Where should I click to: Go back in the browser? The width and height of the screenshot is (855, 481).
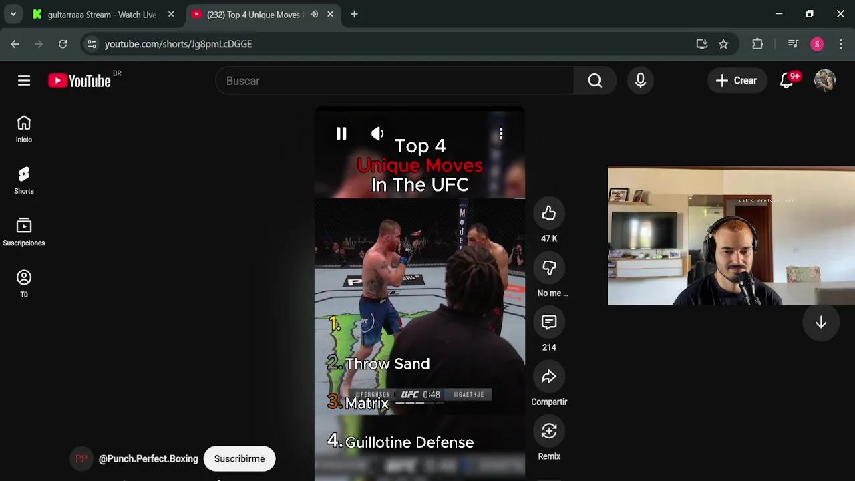pyautogui.click(x=15, y=44)
